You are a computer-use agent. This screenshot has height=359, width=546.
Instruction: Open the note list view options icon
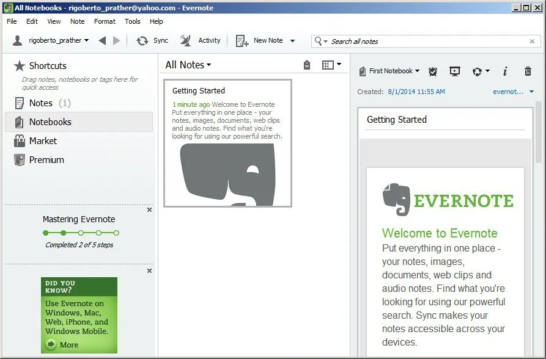(x=331, y=65)
